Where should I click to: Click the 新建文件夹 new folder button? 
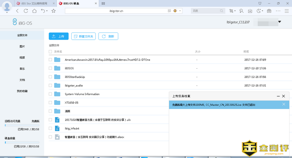pos(83,36)
